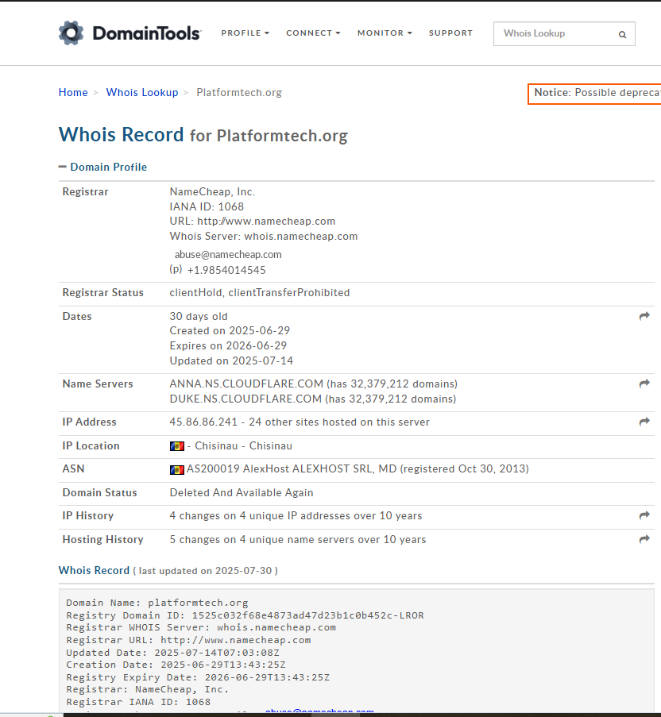Click the 4 changes on 4 unique IP addresses text
This screenshot has width=661, height=717.
[296, 516]
